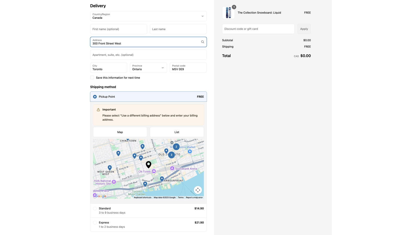Switch to the List tab

[x=177, y=132]
